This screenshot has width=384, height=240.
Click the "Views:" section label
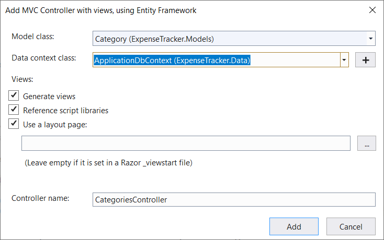click(22, 79)
